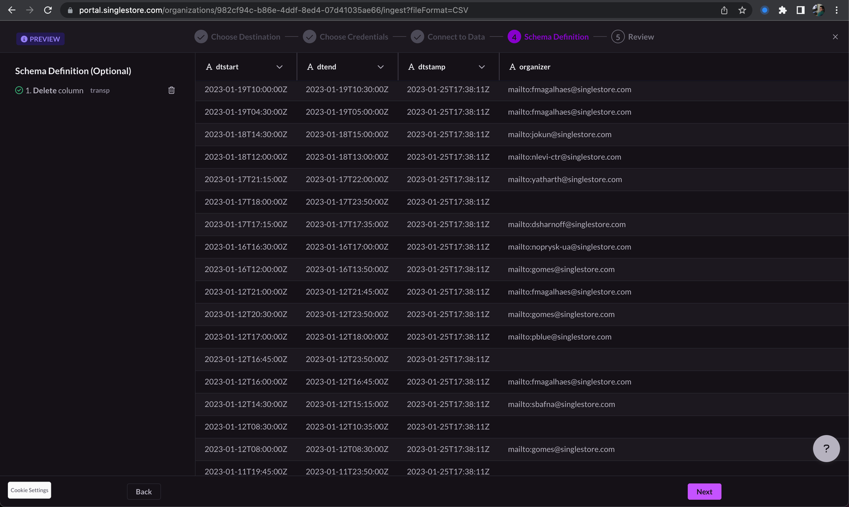
Task: Open the dtstart column options dropdown
Action: pos(280,67)
